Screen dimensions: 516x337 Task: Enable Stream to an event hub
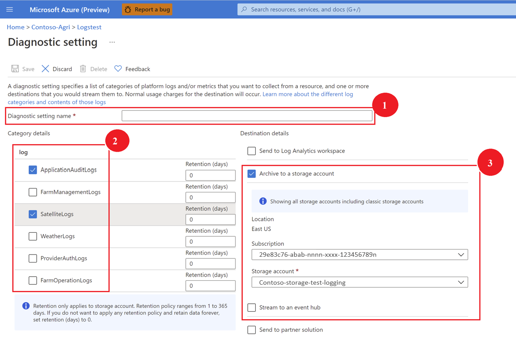click(251, 307)
